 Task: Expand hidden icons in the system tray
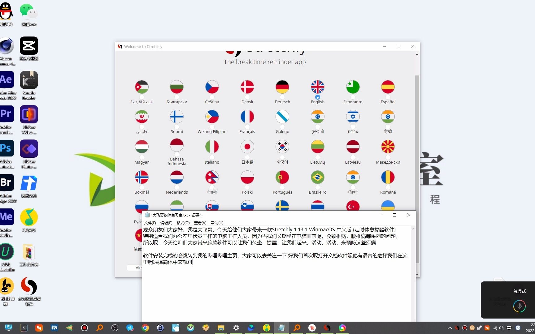tap(449, 328)
